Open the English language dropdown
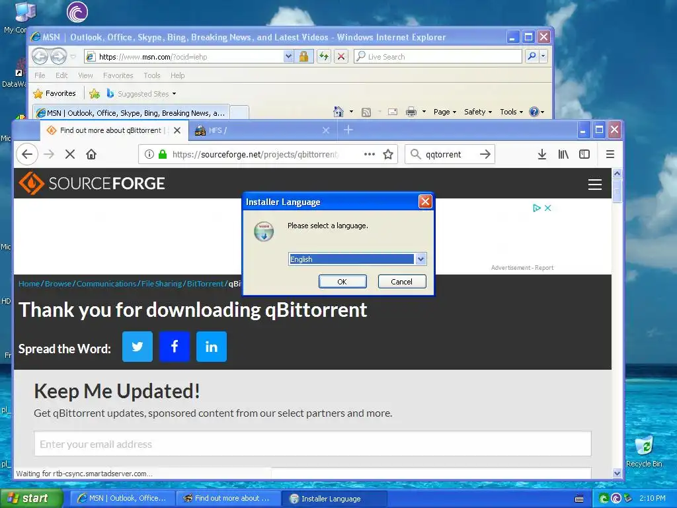Image resolution: width=677 pixels, height=508 pixels. (420, 259)
